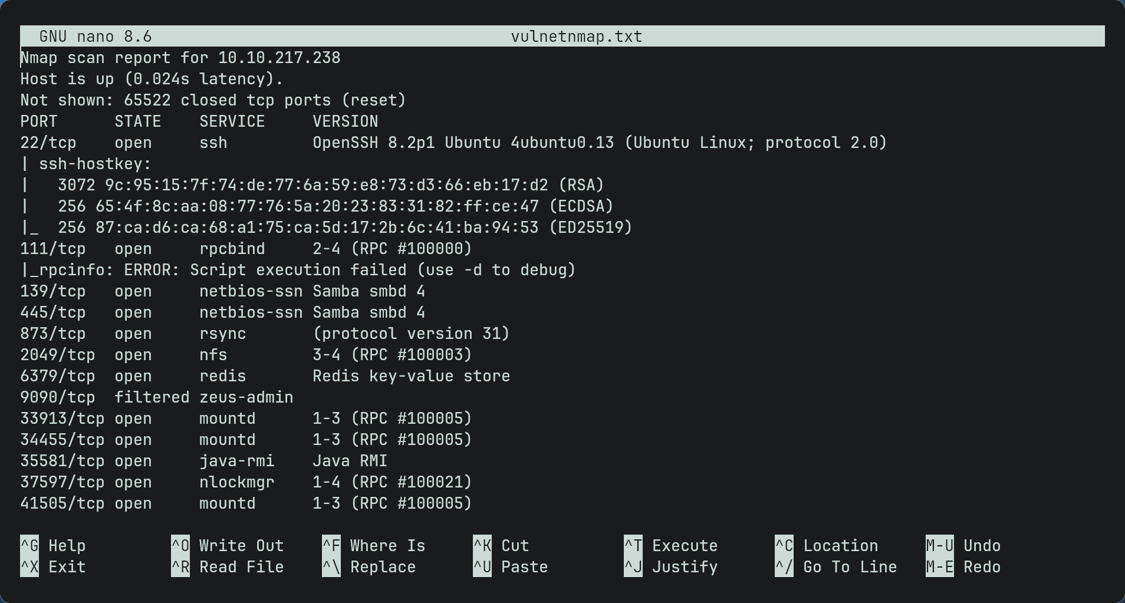Click the 'Java RMI' version text

click(350, 461)
